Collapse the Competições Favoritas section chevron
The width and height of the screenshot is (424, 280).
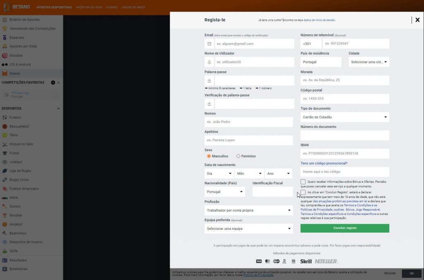[58, 82]
